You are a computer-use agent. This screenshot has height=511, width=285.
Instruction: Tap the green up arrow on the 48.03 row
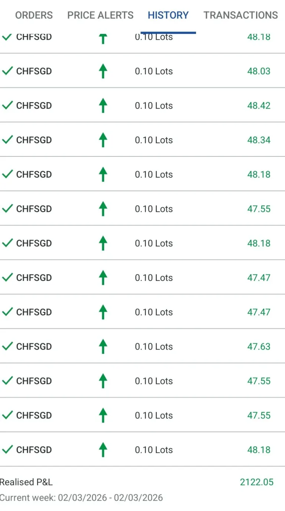[103, 71]
